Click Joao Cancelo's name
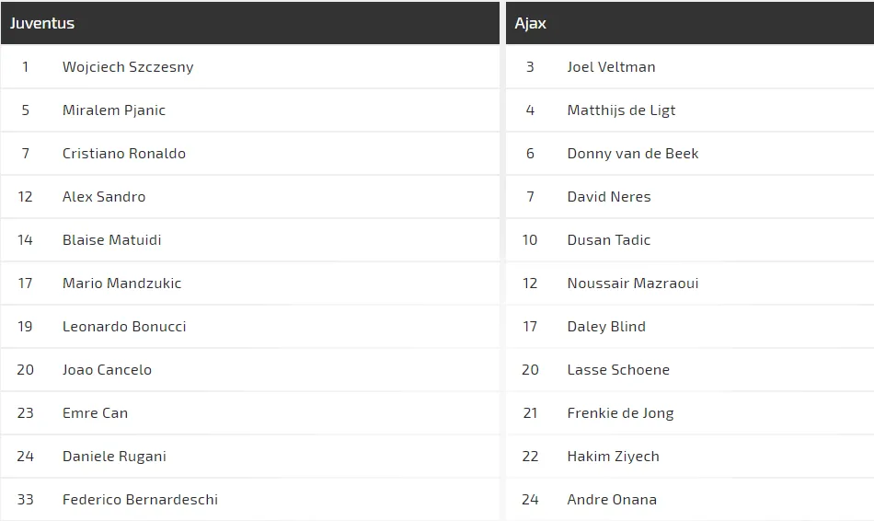Viewport: 874px width, 521px height. (x=107, y=370)
